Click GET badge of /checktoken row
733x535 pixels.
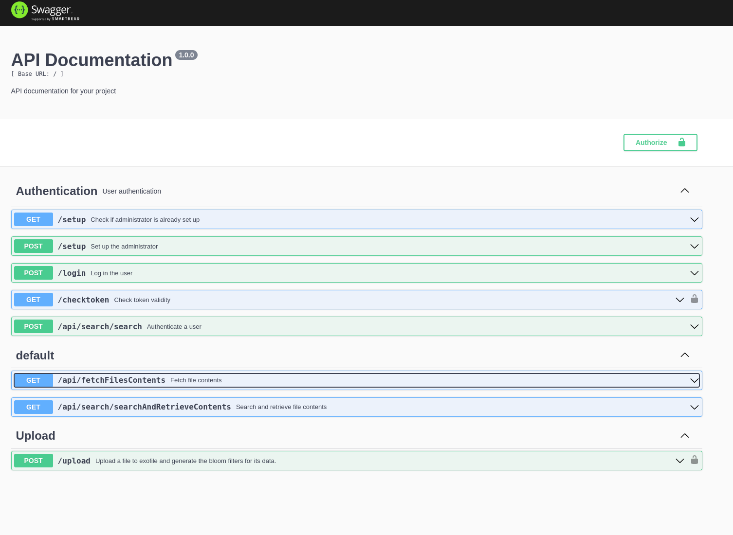tap(34, 300)
